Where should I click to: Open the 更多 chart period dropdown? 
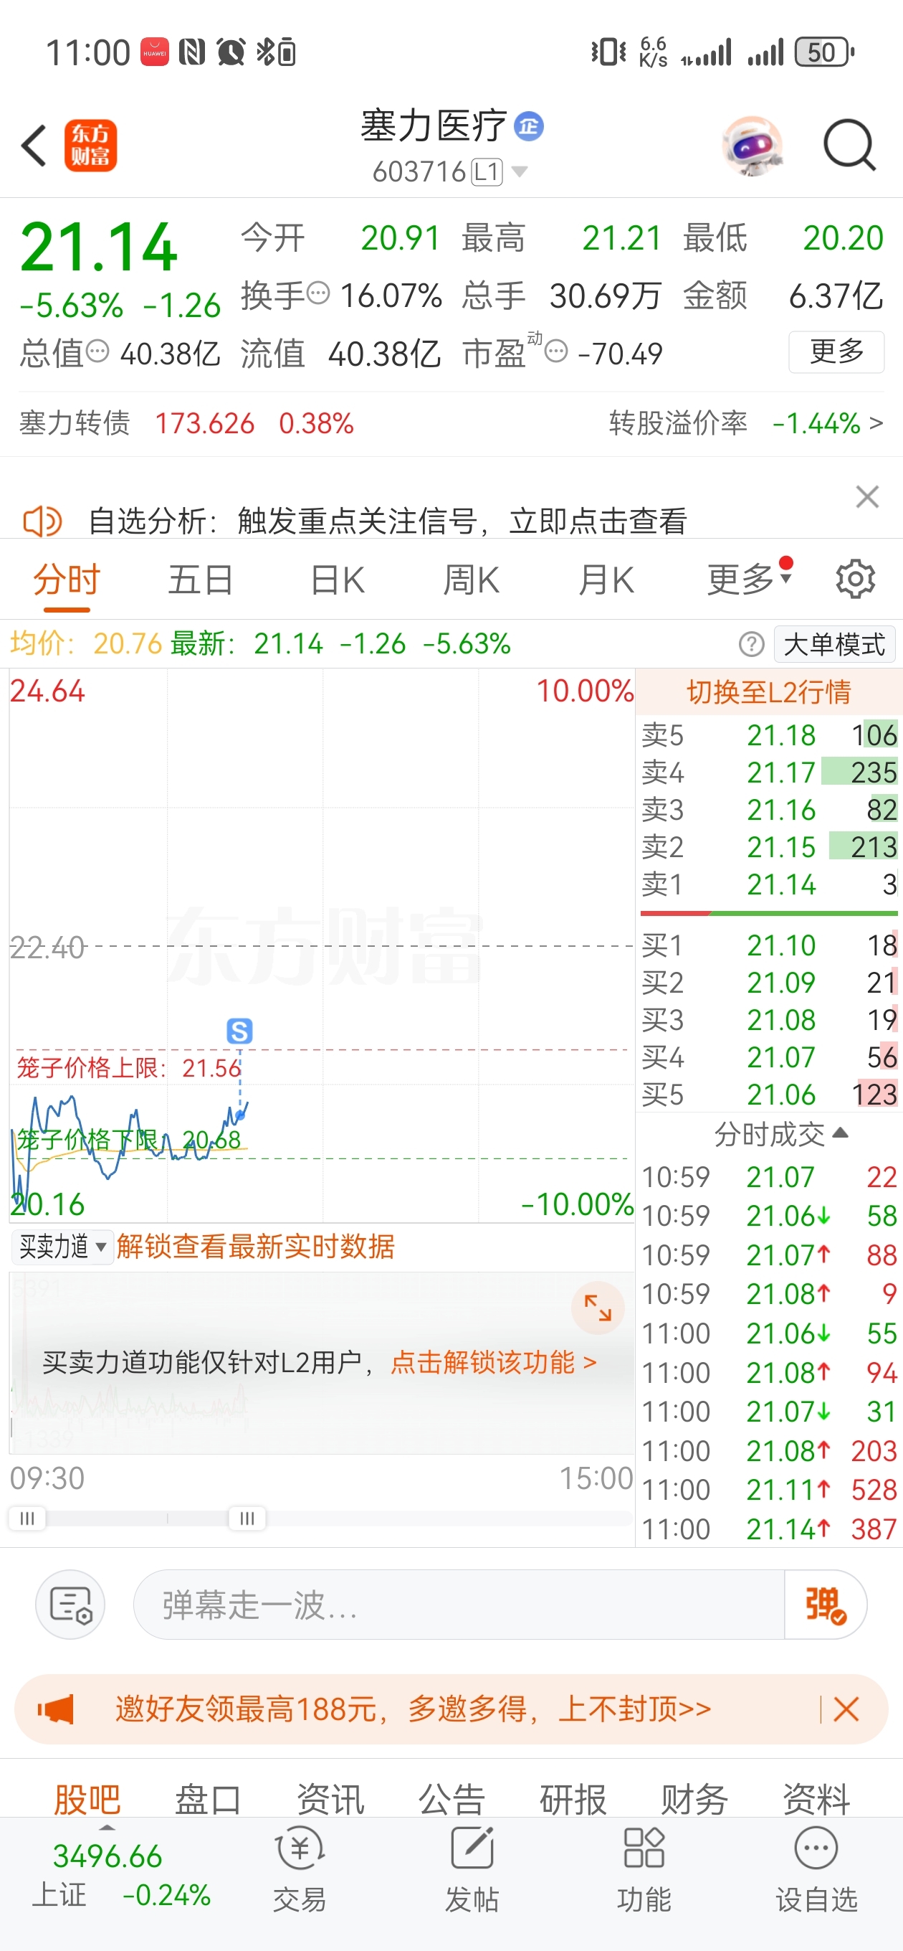pyautogui.click(x=750, y=580)
